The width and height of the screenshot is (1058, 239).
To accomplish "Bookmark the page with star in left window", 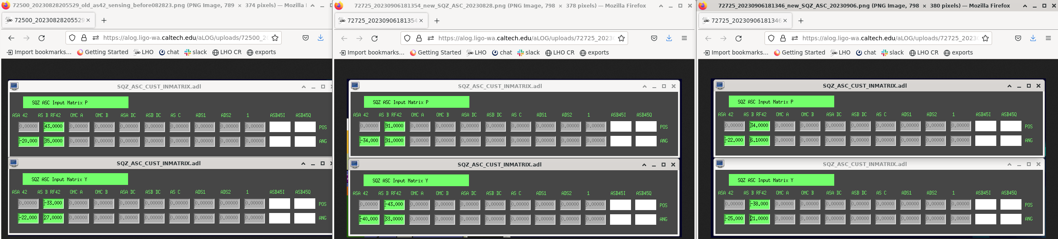I will (275, 38).
